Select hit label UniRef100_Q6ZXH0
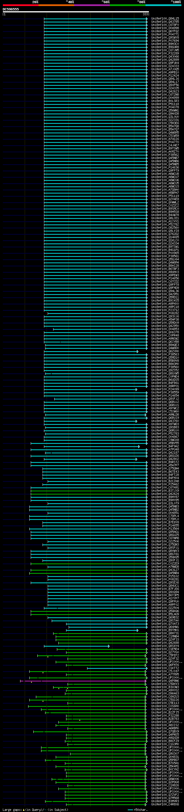The width and height of the screenshot is (184, 812). [165, 351]
